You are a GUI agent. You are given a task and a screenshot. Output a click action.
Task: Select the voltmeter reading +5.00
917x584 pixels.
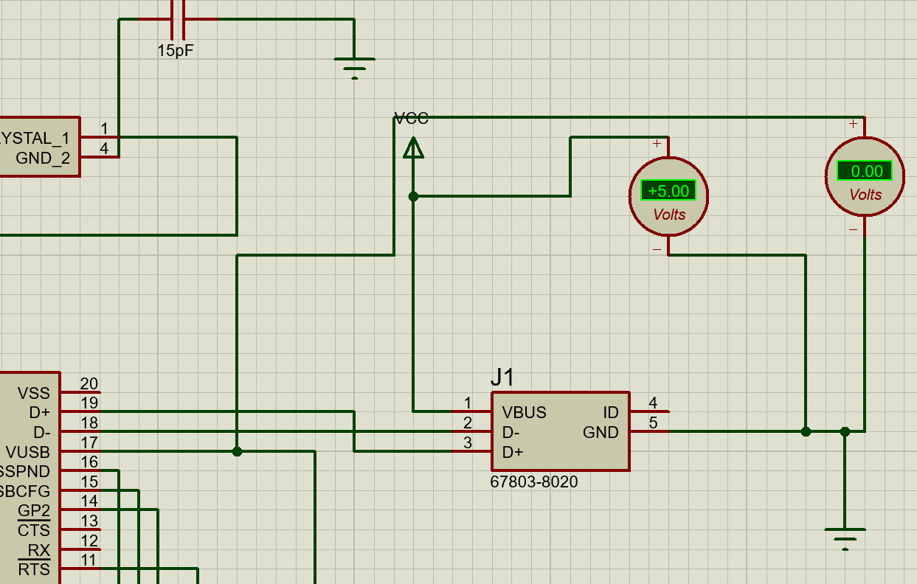point(668,196)
